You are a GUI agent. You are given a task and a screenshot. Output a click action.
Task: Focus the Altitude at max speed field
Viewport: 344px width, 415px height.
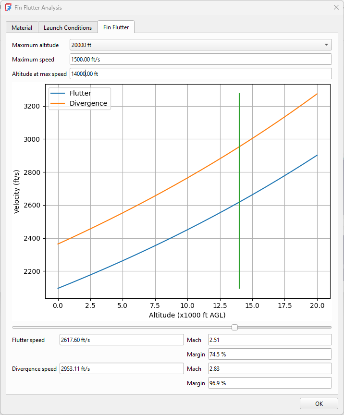[200, 74]
